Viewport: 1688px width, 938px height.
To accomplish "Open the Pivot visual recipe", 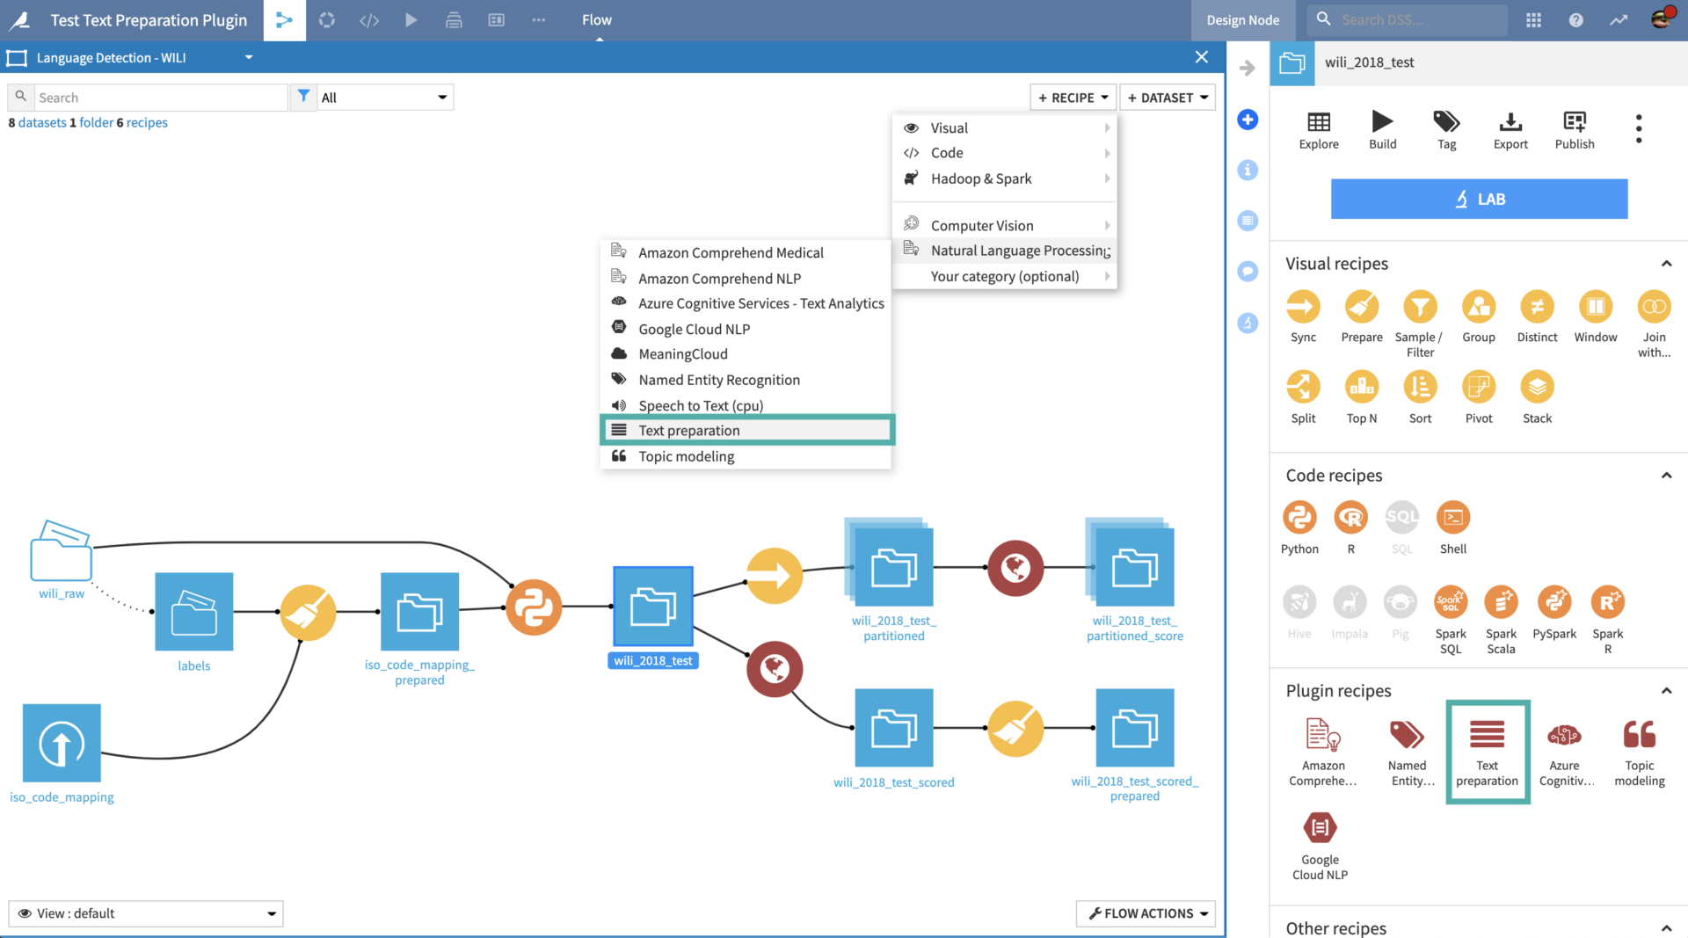I will click(1478, 388).
